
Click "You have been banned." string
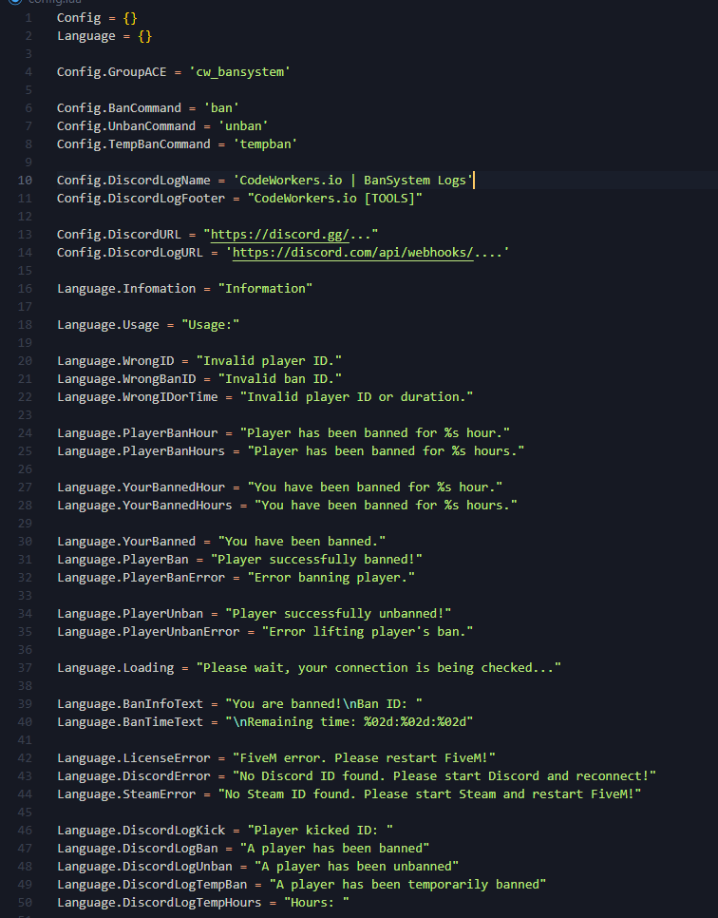(302, 542)
